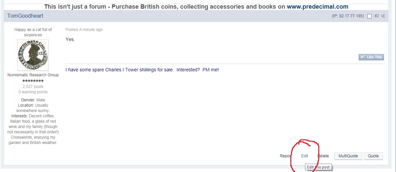Click the reputation pips under the group name
The height and width of the screenshot is (172, 396).
click(x=33, y=81)
